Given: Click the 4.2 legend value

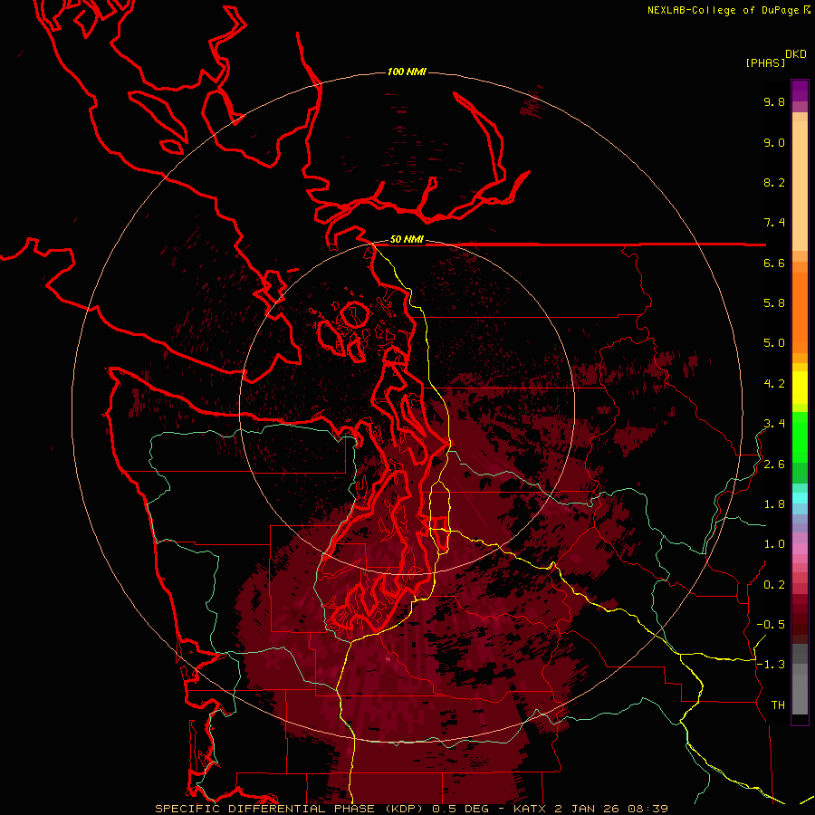Looking at the screenshot, I should click(774, 384).
